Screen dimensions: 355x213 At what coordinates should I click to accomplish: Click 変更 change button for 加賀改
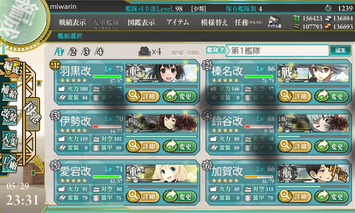[x=331, y=196]
